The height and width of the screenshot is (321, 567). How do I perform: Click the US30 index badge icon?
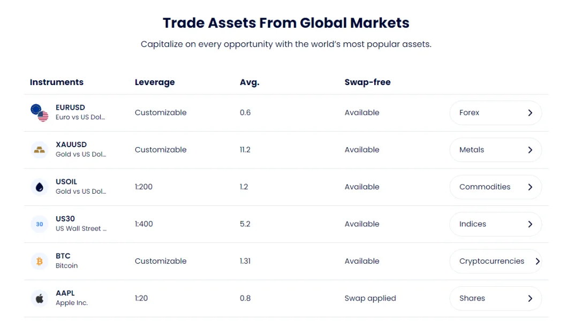pos(40,224)
